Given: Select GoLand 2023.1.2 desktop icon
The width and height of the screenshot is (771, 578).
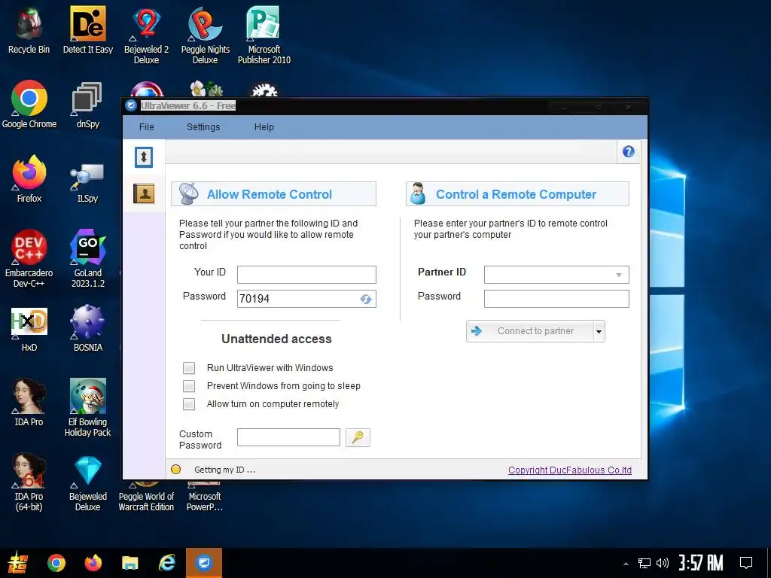Looking at the screenshot, I should point(88,259).
